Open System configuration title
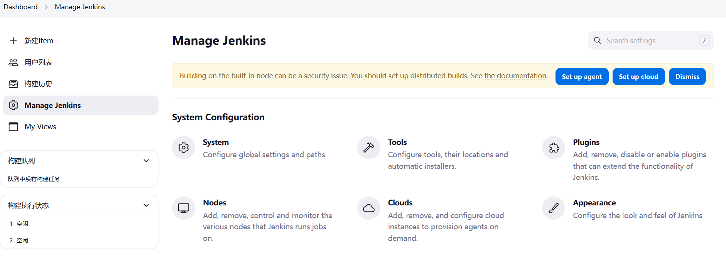Image resolution: width=726 pixels, height=257 pixels. [x=216, y=142]
